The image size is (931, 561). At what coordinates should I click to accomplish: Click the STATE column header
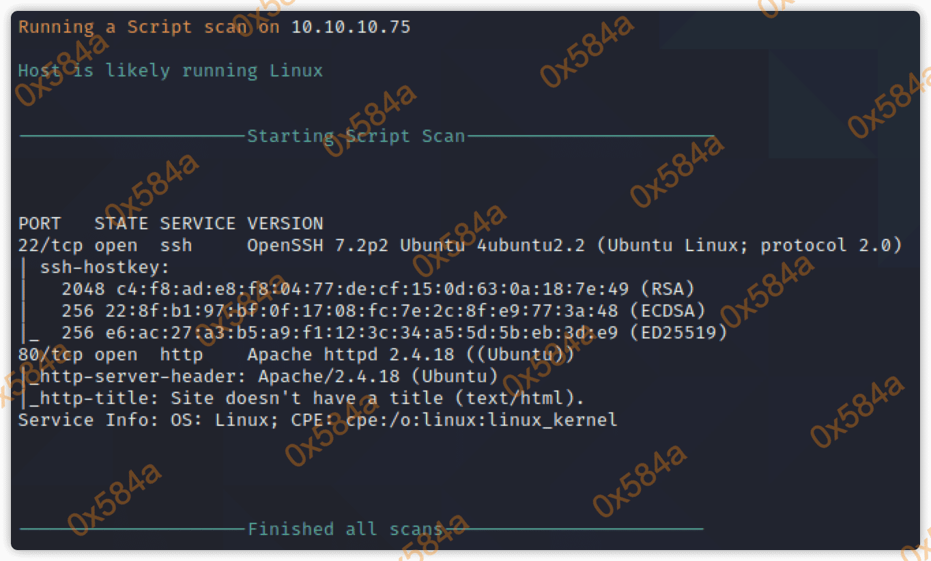click(121, 224)
